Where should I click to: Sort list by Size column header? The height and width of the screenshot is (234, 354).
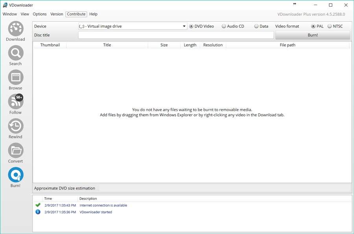click(164, 45)
